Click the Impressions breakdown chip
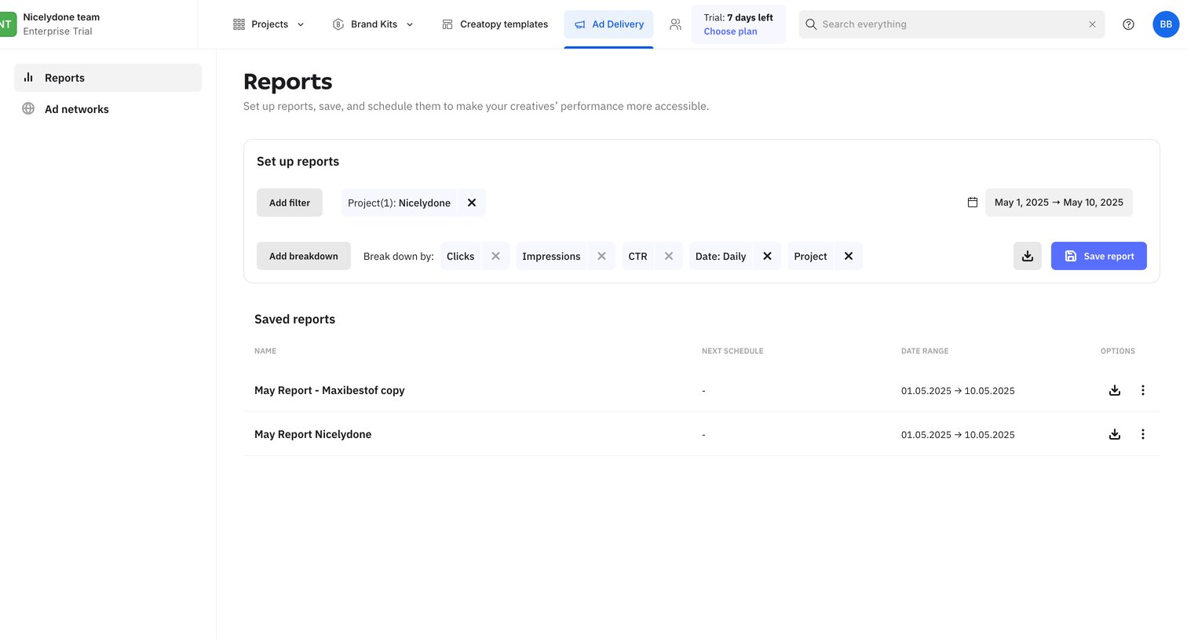Screen dimensions: 1187x639 coord(551,256)
